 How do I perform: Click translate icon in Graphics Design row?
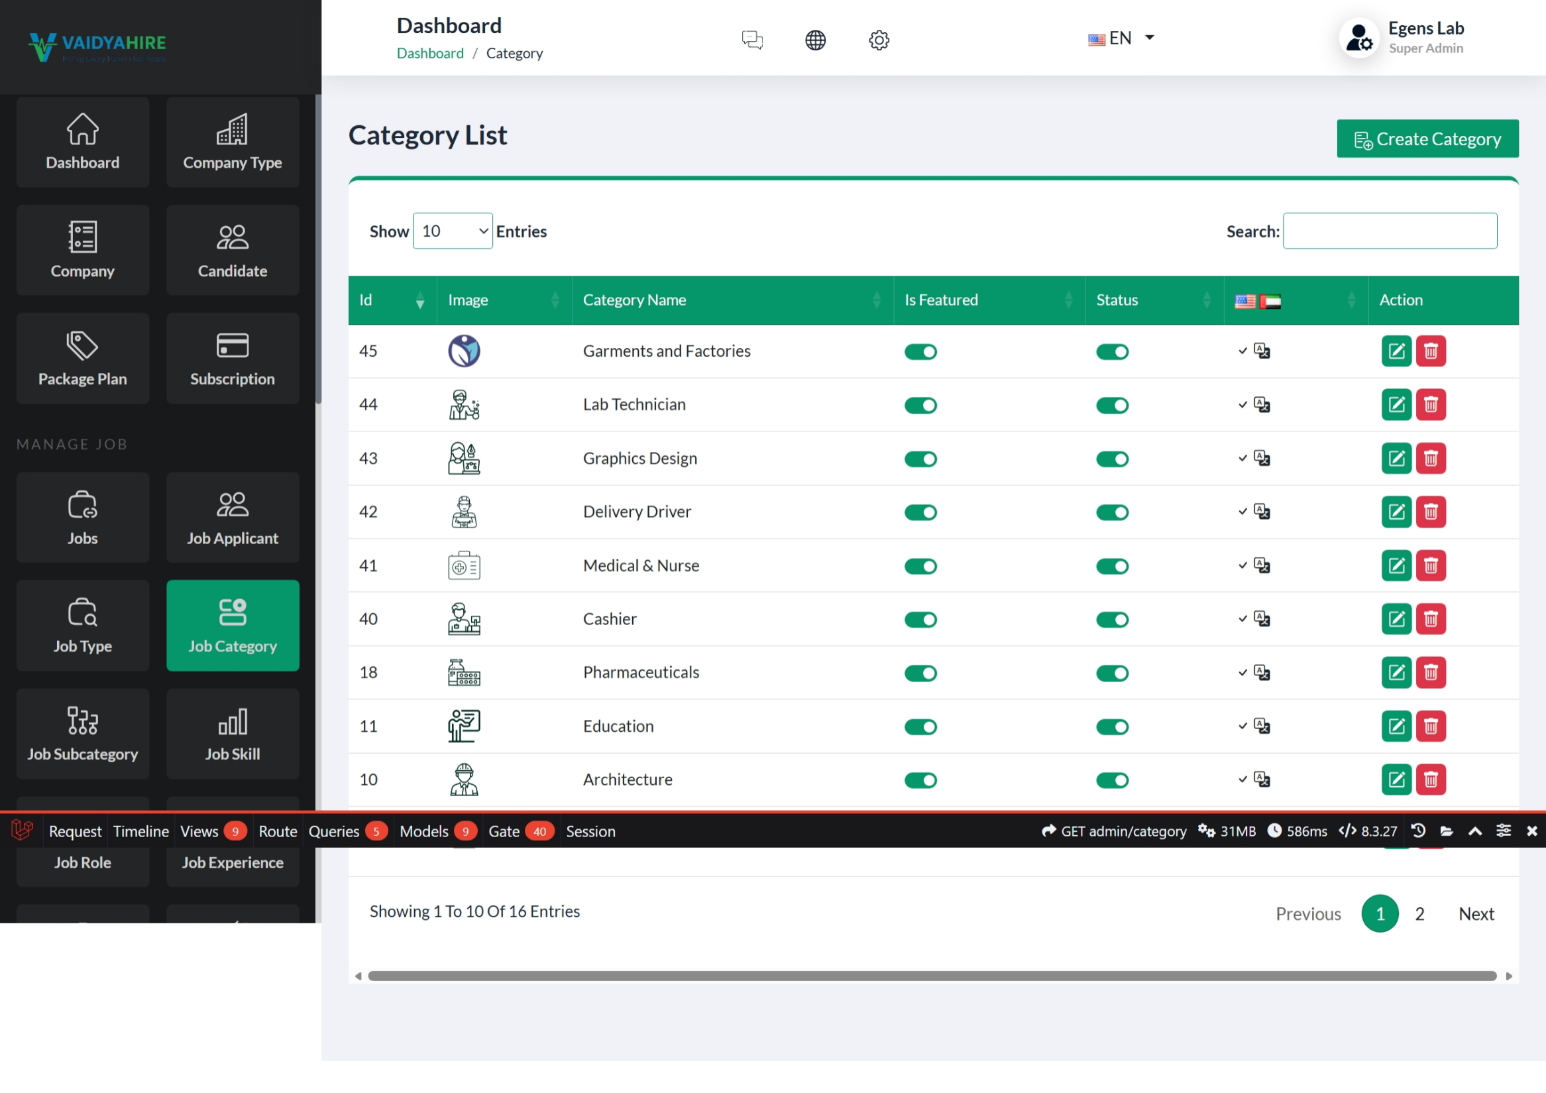pos(1261,459)
